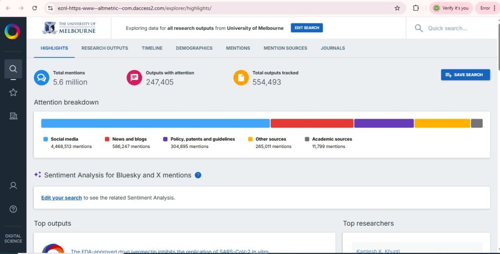Click the yellow Other sources bar segment
Image resolution: width=500 pixels, height=254 pixels.
click(442, 123)
